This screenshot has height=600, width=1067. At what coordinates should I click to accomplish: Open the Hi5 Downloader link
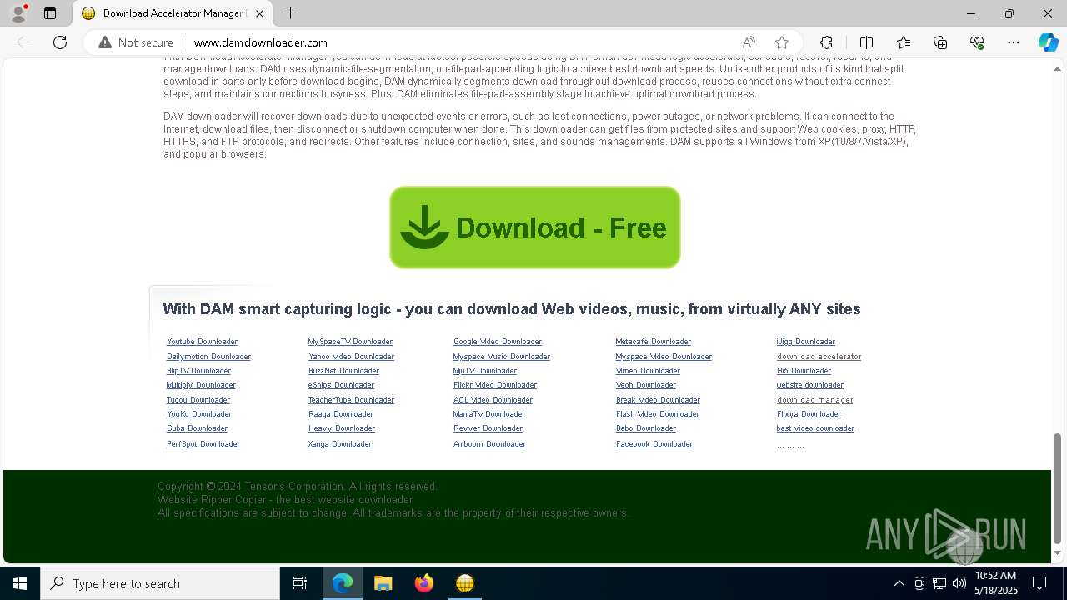[804, 371]
